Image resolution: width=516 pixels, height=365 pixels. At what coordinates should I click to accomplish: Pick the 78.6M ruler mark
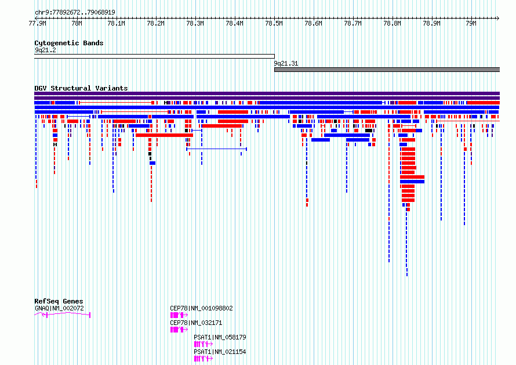(313, 23)
